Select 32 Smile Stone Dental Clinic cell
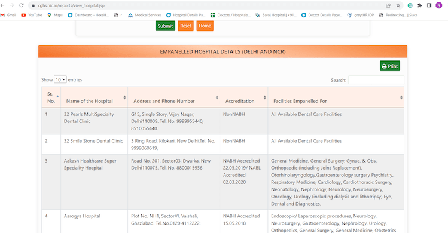448x233 pixels. point(95,144)
